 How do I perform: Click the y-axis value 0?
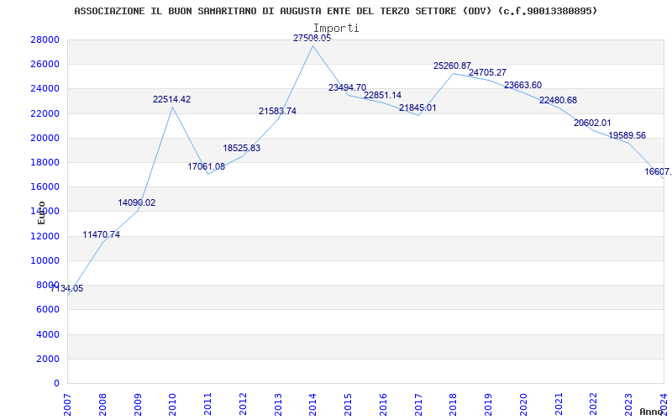[x=56, y=383]
